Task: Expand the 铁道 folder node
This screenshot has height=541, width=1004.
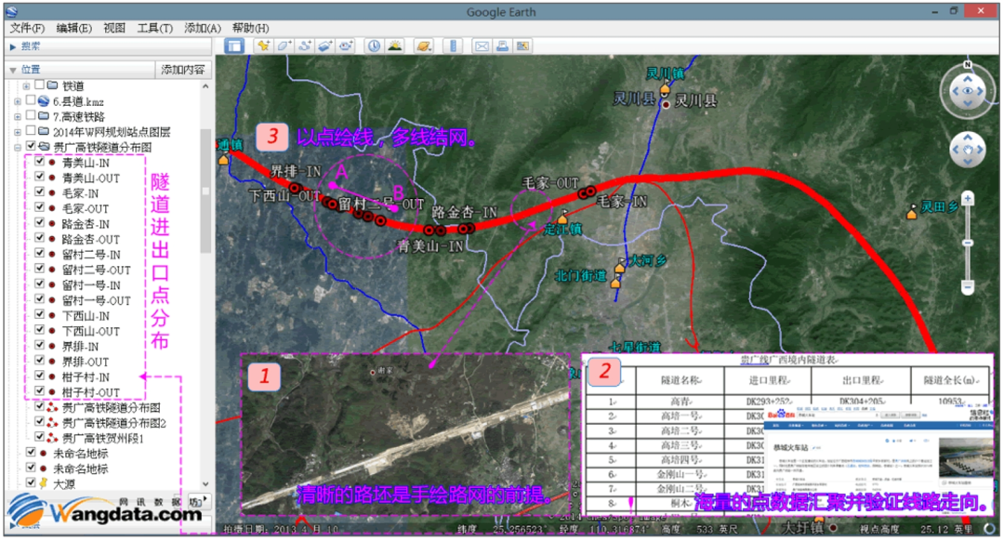Action: 26,86
